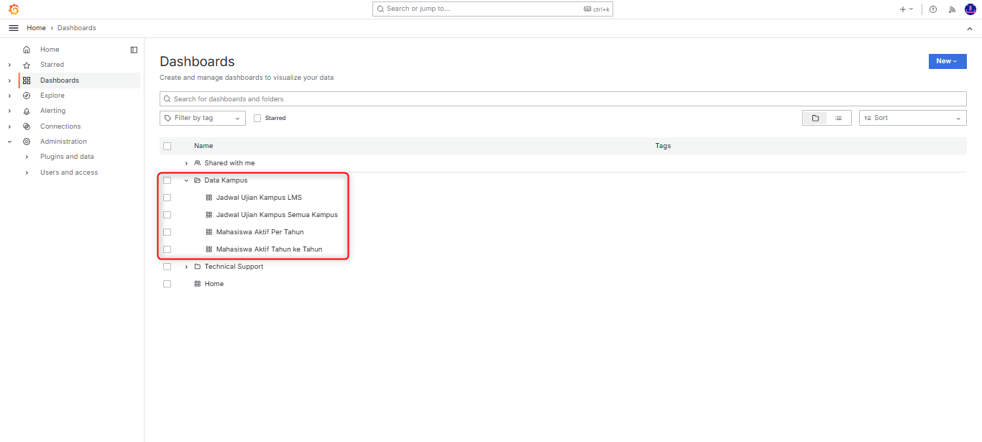Image resolution: width=982 pixels, height=442 pixels.
Task: Click the Grafana logo icon
Action: 13,9
